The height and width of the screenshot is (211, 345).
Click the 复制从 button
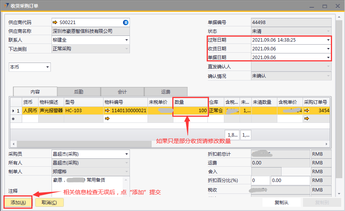282,203
